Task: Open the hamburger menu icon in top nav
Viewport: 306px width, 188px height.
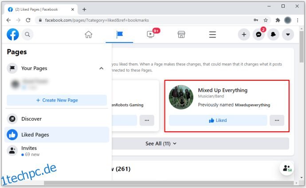Action: coord(212,35)
